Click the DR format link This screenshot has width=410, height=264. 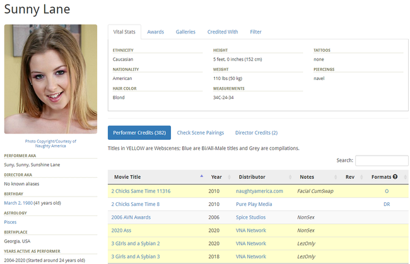(x=387, y=204)
